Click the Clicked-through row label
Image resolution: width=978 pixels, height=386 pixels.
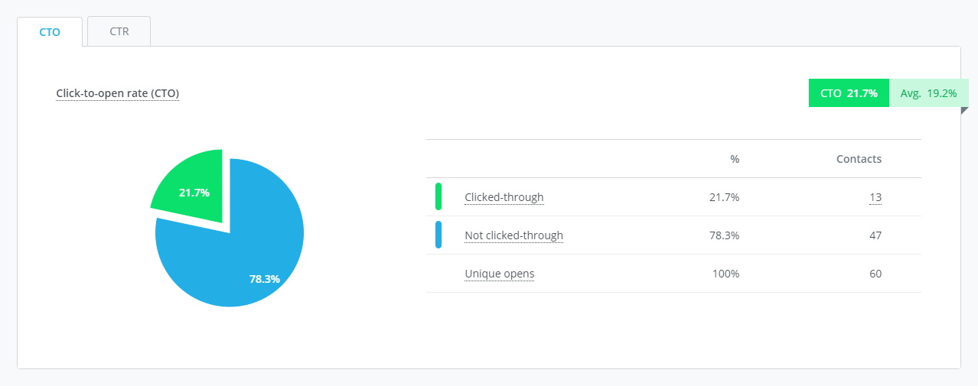[x=504, y=197]
